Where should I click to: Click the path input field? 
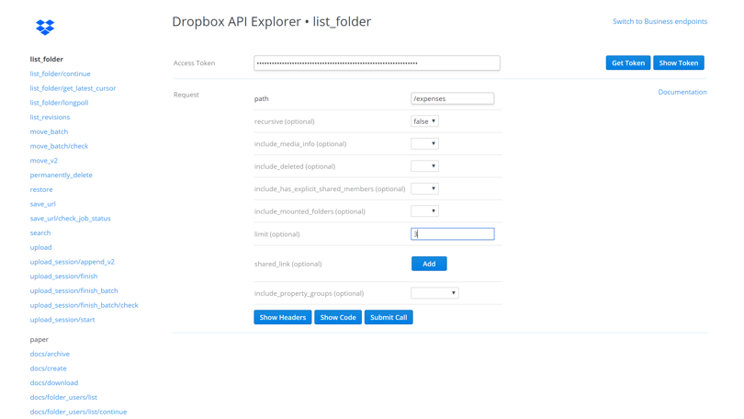coord(452,98)
